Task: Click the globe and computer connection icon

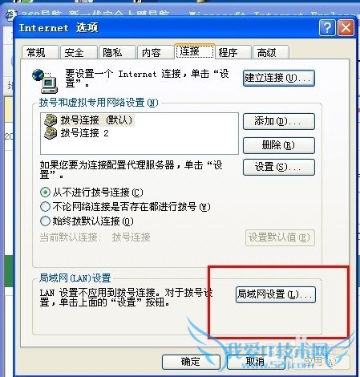Action: click(45, 80)
